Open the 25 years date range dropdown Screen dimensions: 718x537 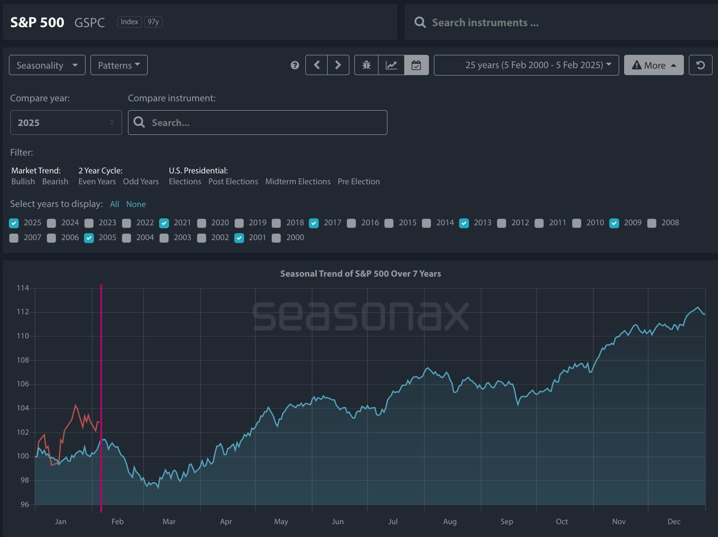tap(526, 65)
